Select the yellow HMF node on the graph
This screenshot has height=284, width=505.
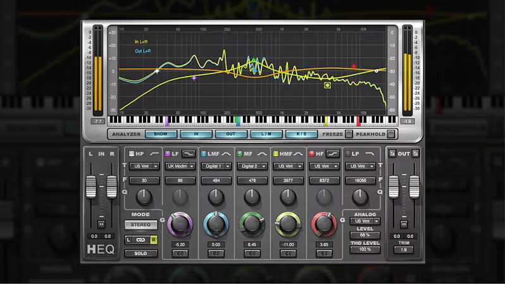coord(327,85)
